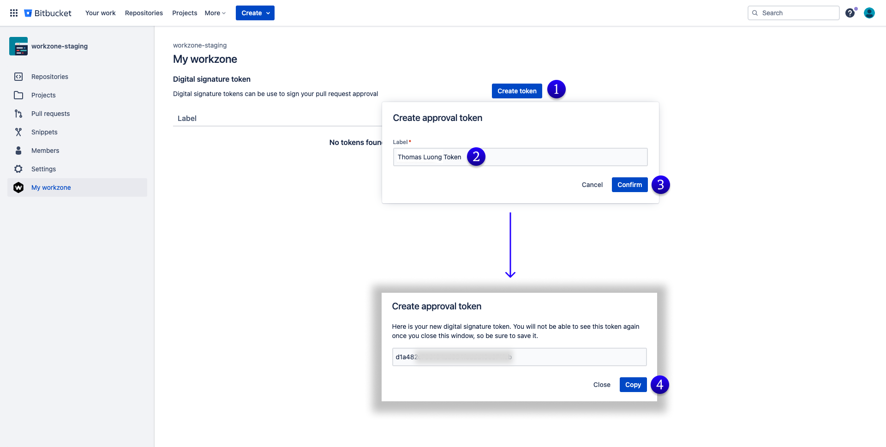Open the Atlassian app switcher grid
Screen dimensions: 886x447
tap(14, 13)
